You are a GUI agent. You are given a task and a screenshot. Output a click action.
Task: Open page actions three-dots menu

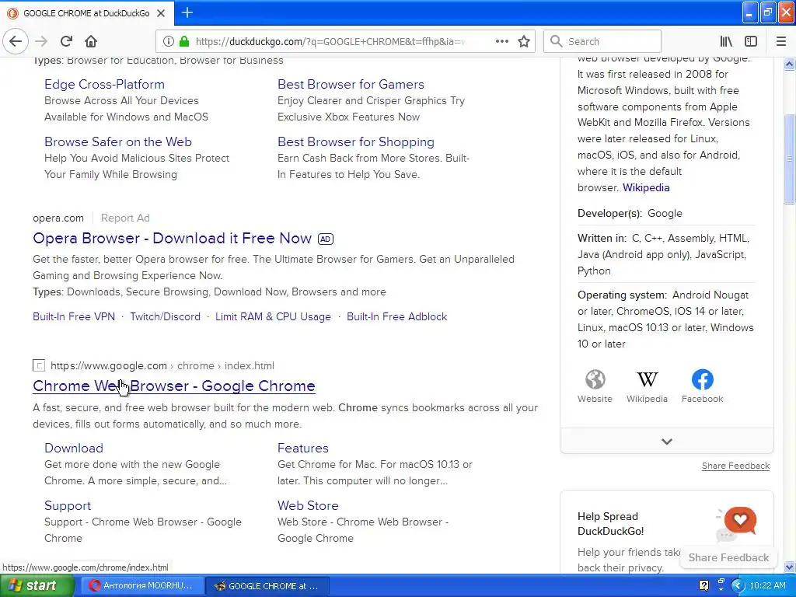(501, 41)
